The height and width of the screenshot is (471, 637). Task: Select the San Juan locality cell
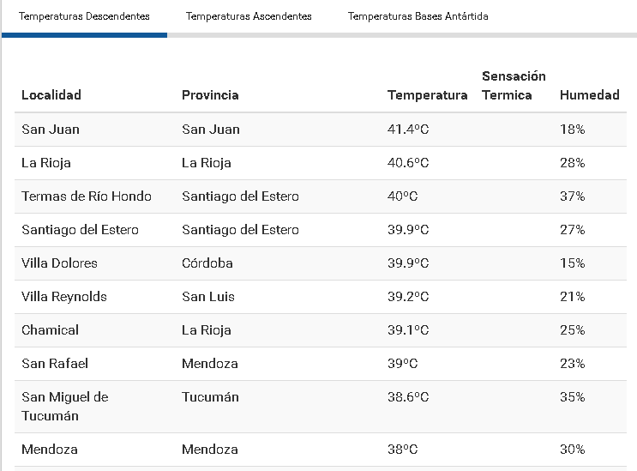point(51,130)
